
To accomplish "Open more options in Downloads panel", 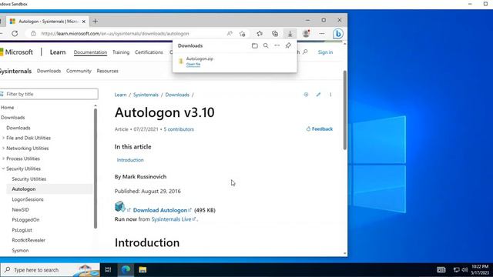I will [x=277, y=45].
